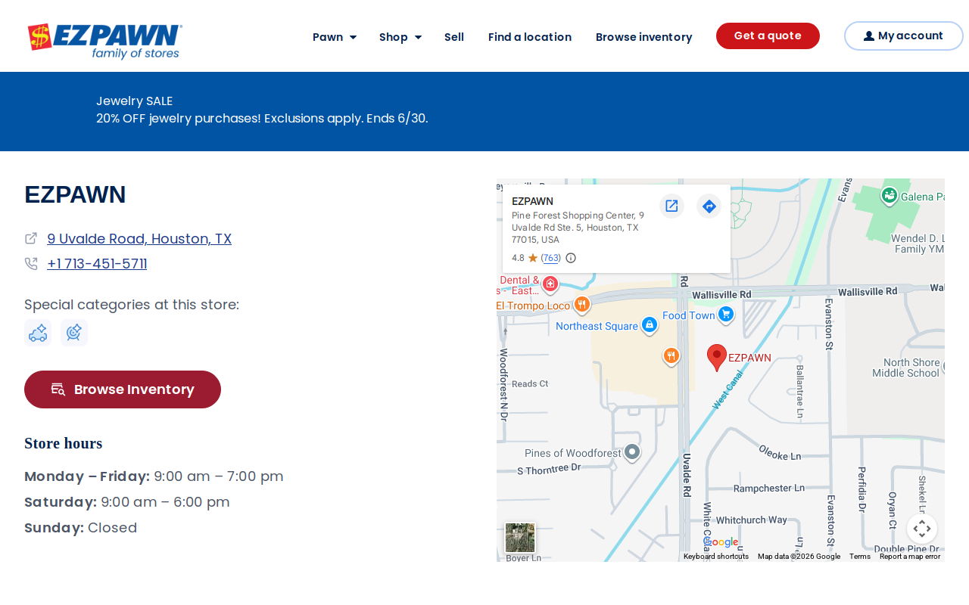Click the Get a quote button

(768, 36)
